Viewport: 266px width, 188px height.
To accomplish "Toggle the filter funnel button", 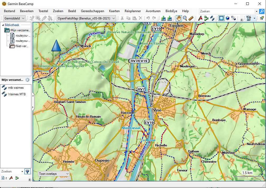I will point(27,171).
